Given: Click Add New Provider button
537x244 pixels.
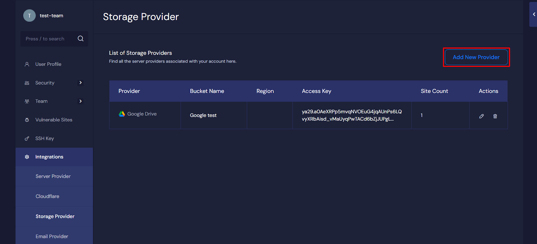Looking at the screenshot, I should (476, 57).
